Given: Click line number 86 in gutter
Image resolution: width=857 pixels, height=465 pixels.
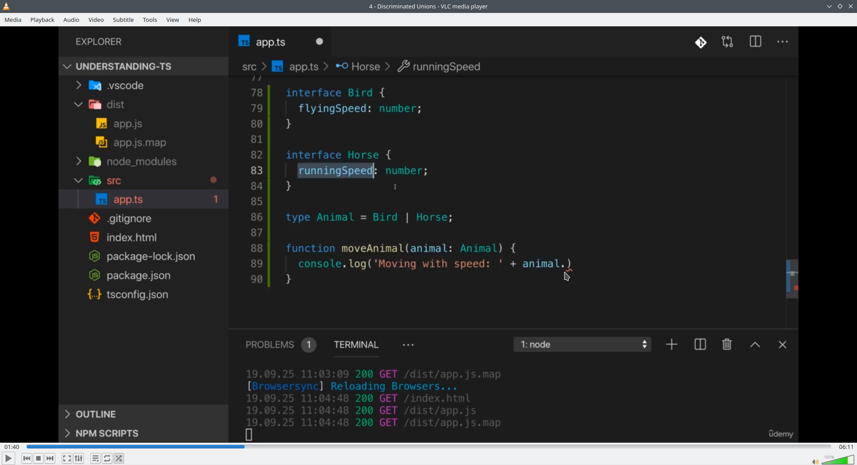Looking at the screenshot, I should pyautogui.click(x=257, y=217).
